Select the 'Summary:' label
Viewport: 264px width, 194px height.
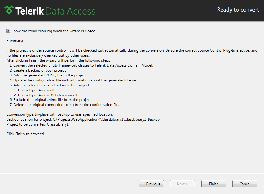pos(15,41)
